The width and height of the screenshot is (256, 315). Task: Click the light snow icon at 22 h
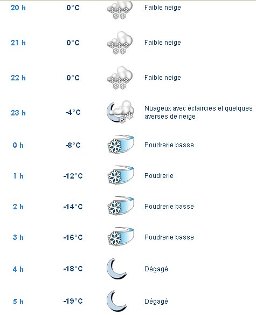tap(120, 78)
